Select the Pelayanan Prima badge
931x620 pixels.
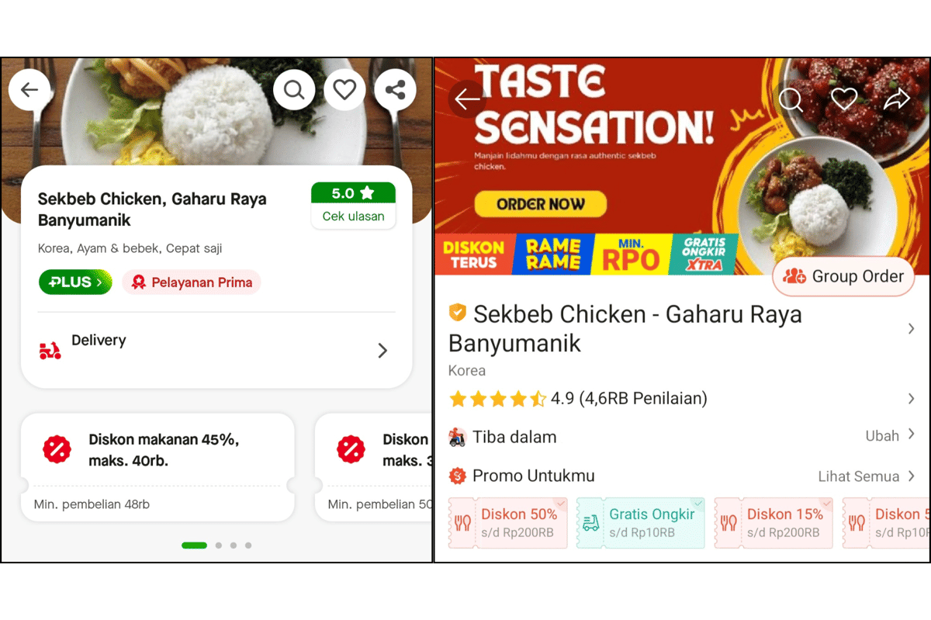(x=191, y=282)
